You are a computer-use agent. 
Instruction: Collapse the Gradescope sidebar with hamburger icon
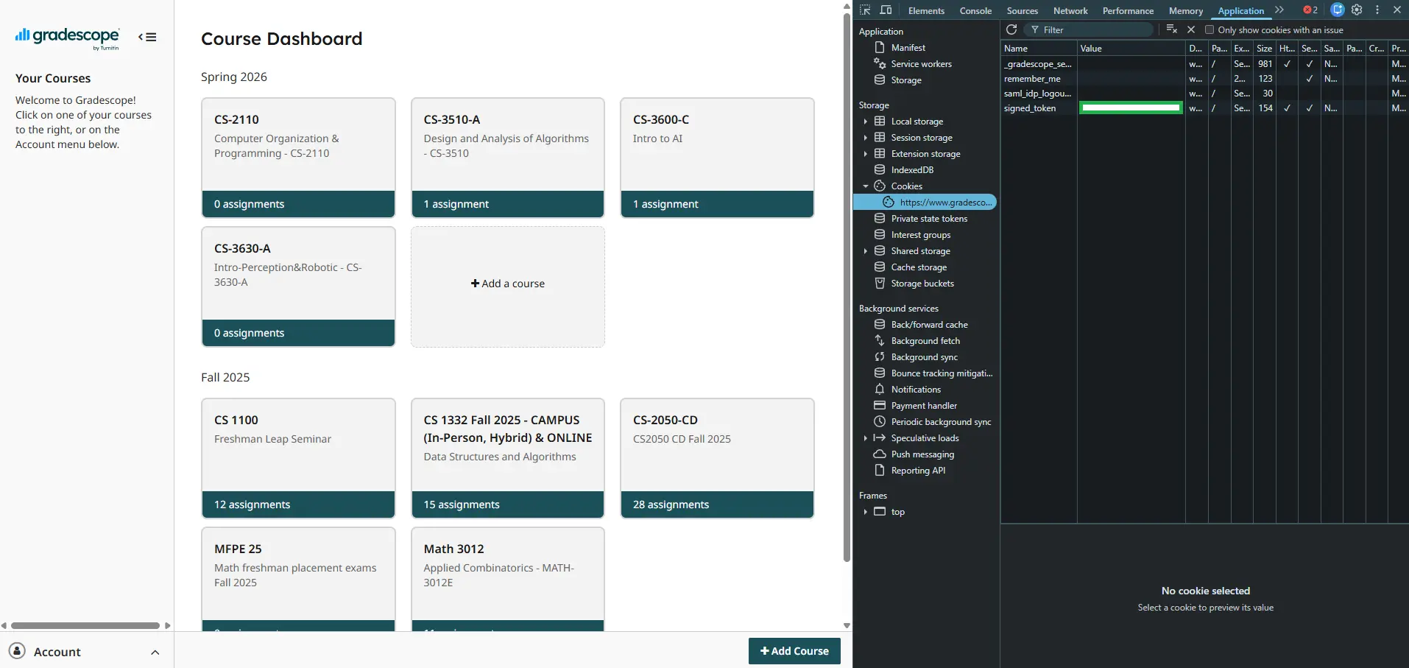147,37
